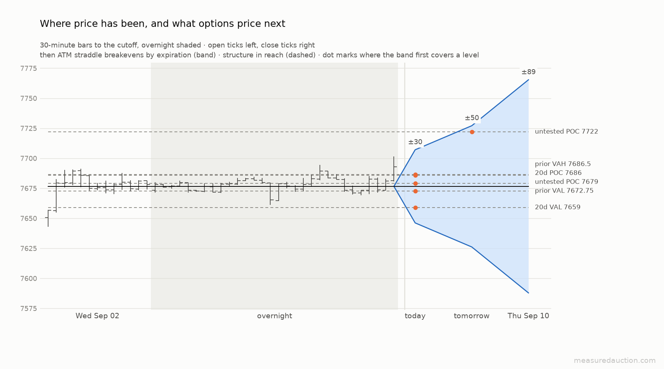The height and width of the screenshot is (369, 664).
Task: Click the 'today' axis label
Action: [x=415, y=316]
